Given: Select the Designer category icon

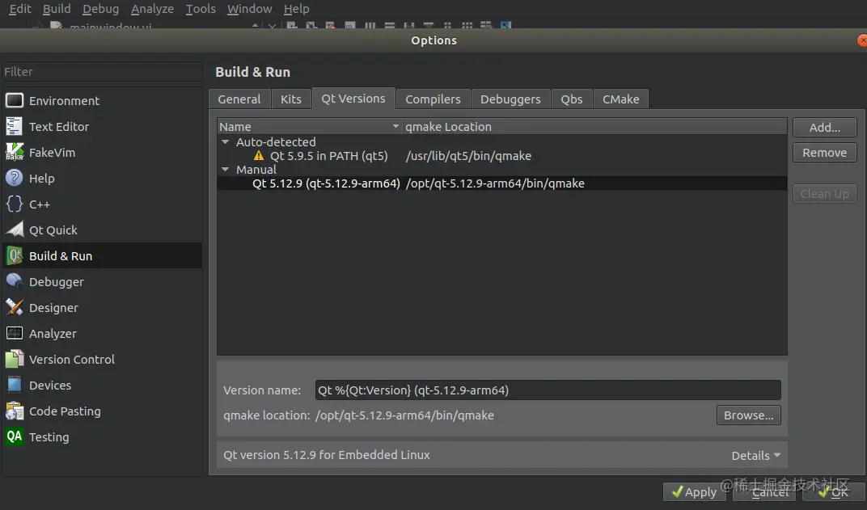Looking at the screenshot, I should point(14,307).
